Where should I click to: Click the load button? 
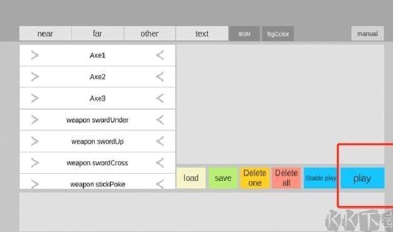(x=191, y=178)
